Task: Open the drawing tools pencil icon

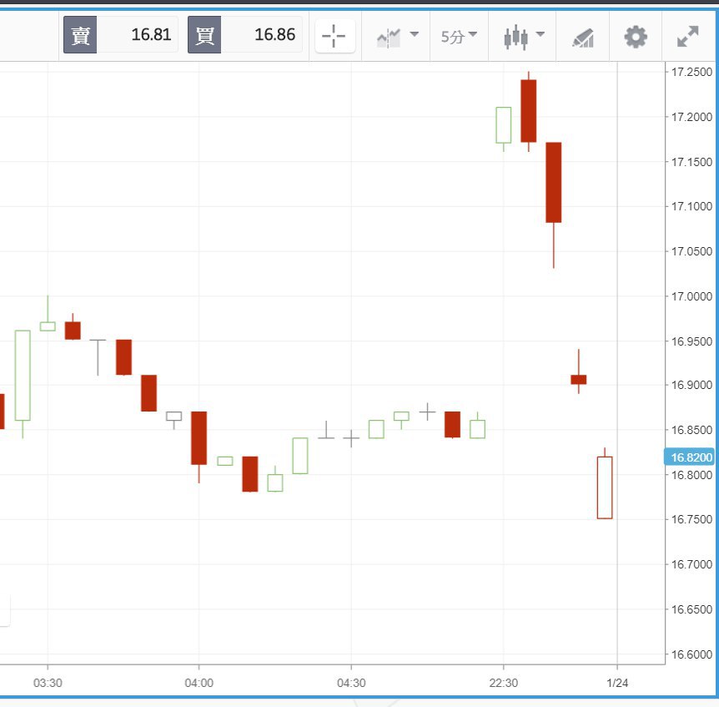Action: (x=582, y=37)
